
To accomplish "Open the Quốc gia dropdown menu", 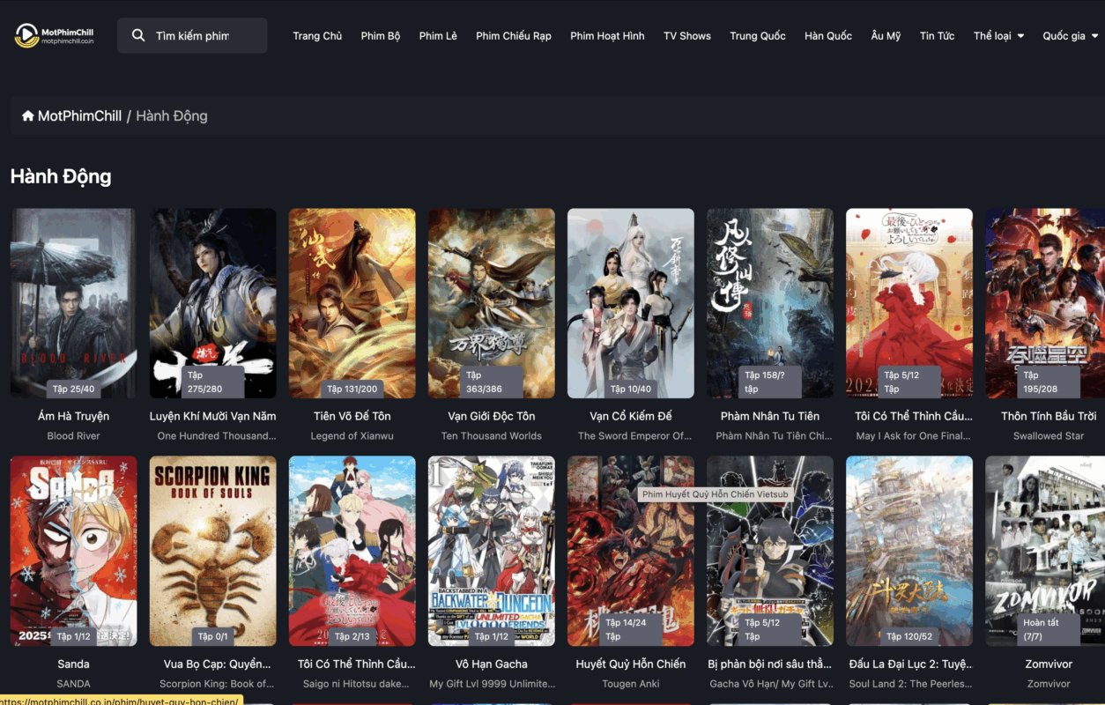I will click(x=1070, y=36).
